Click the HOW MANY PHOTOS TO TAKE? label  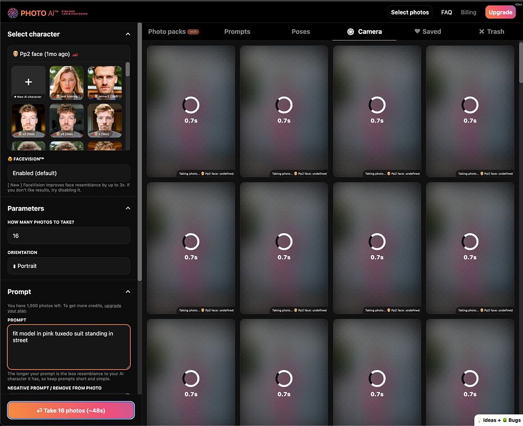point(41,222)
